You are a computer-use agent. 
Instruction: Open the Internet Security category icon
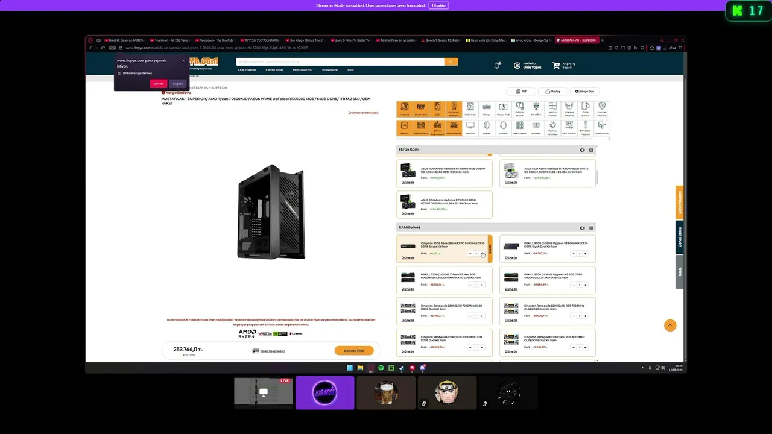pyautogui.click(x=601, y=109)
